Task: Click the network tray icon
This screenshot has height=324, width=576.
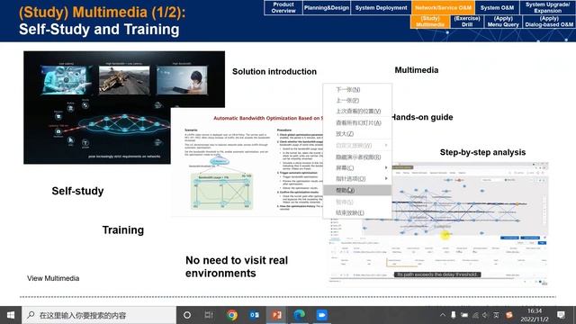Action: pyautogui.click(x=475, y=315)
